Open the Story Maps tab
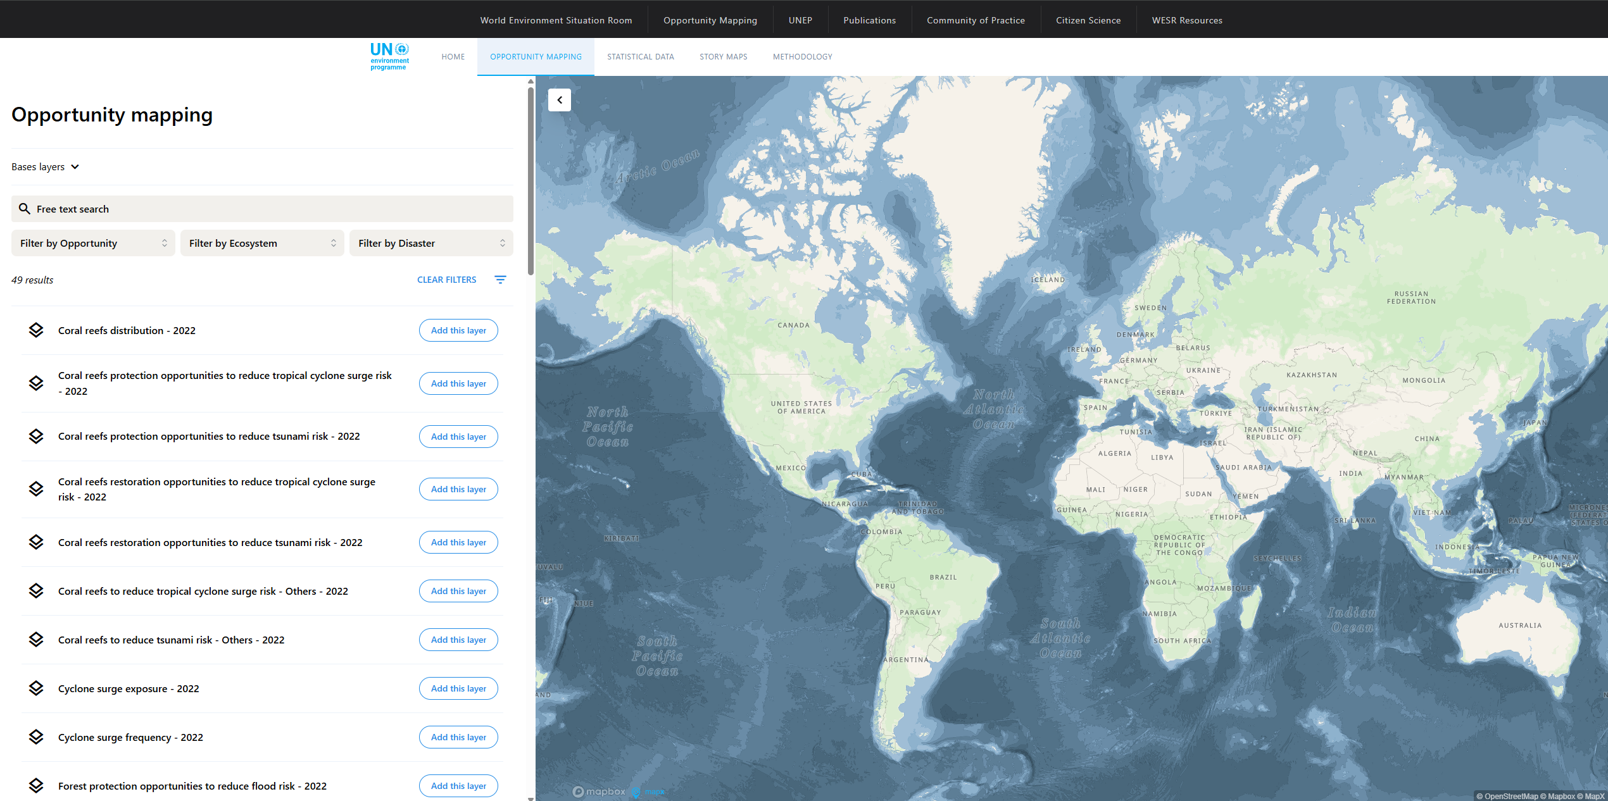 point(723,57)
